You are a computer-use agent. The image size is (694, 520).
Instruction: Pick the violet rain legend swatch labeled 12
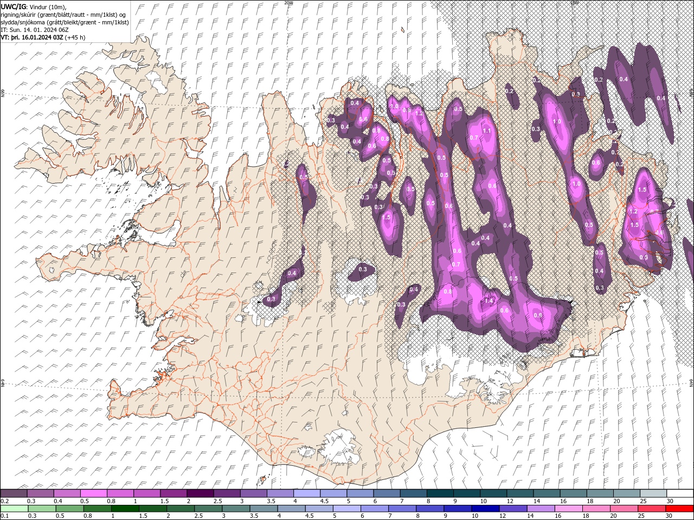pyautogui.click(x=512, y=509)
